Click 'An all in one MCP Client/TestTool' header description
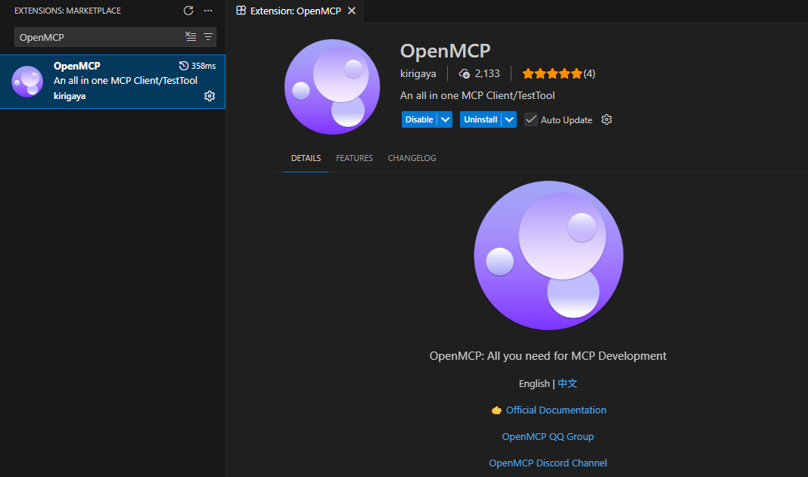The height and width of the screenshot is (477, 808). (477, 95)
